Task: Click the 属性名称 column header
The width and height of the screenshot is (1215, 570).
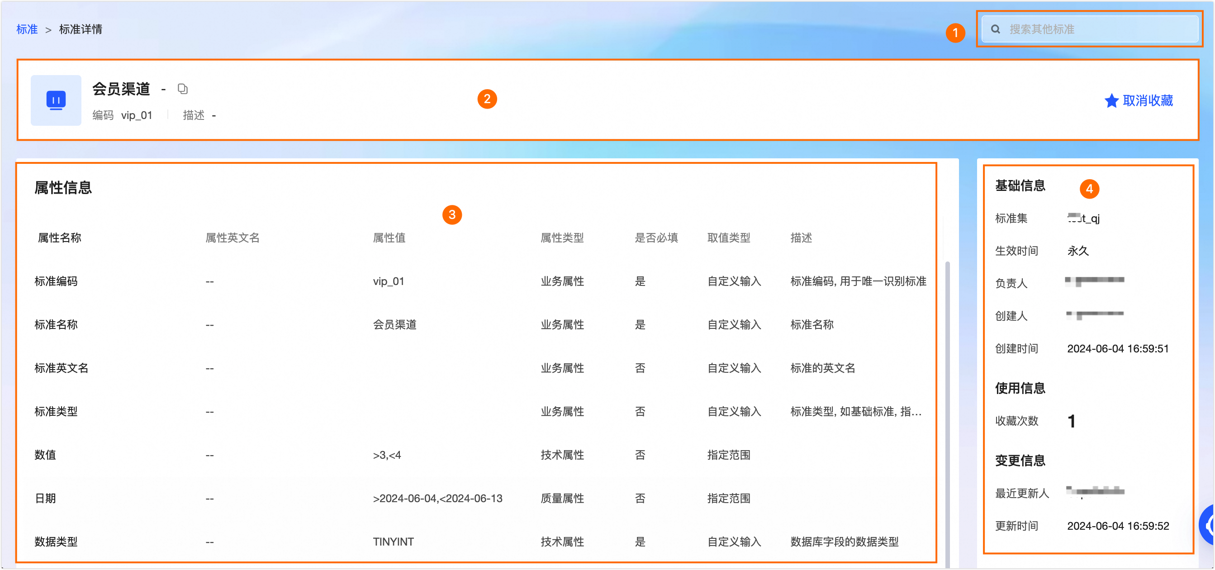Action: pyautogui.click(x=59, y=238)
